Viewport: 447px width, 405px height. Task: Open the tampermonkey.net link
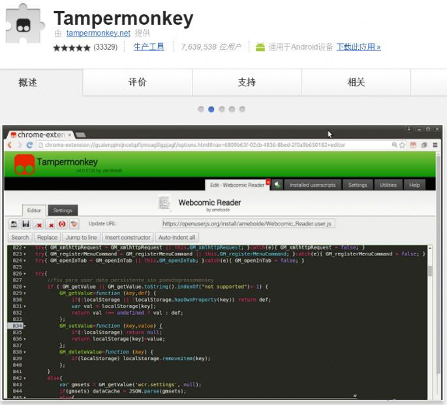[x=99, y=33]
